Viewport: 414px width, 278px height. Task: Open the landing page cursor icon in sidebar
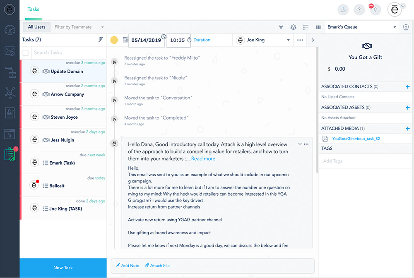tap(10, 134)
